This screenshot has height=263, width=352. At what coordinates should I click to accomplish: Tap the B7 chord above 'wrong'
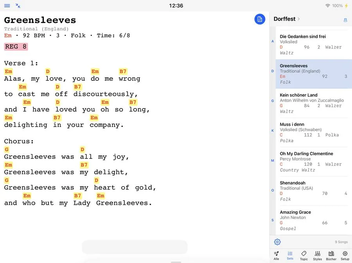click(x=123, y=71)
